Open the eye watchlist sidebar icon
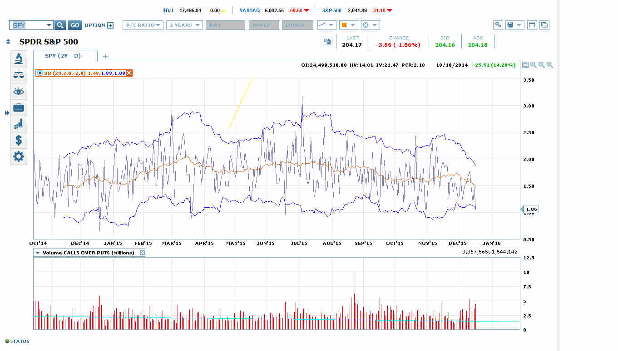Viewport: 618px width, 351px height. coord(19,92)
